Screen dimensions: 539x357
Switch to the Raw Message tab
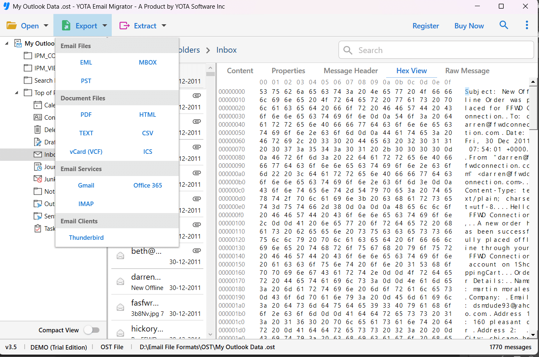(x=467, y=71)
